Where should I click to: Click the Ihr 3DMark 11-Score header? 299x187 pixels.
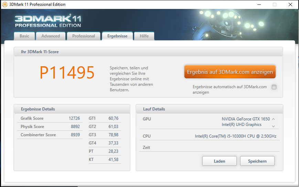(148, 52)
